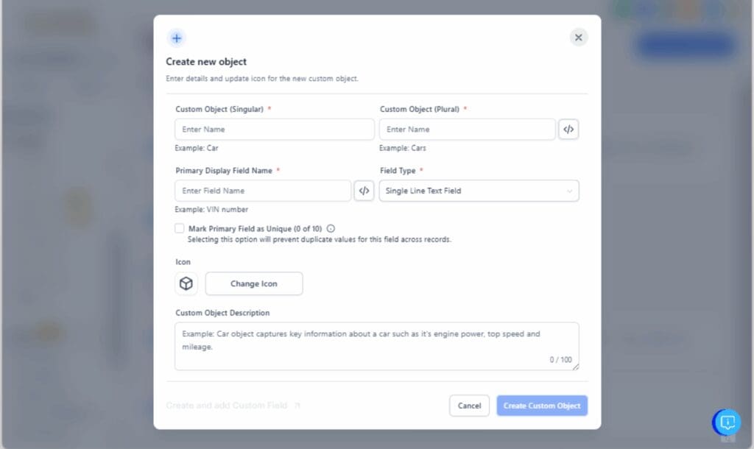754x449 pixels.
Task: Click Create Custom Object
Action: tap(542, 405)
